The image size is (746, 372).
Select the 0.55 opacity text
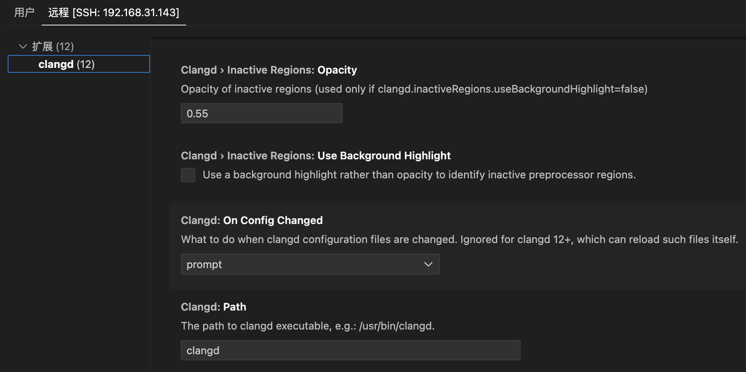197,113
